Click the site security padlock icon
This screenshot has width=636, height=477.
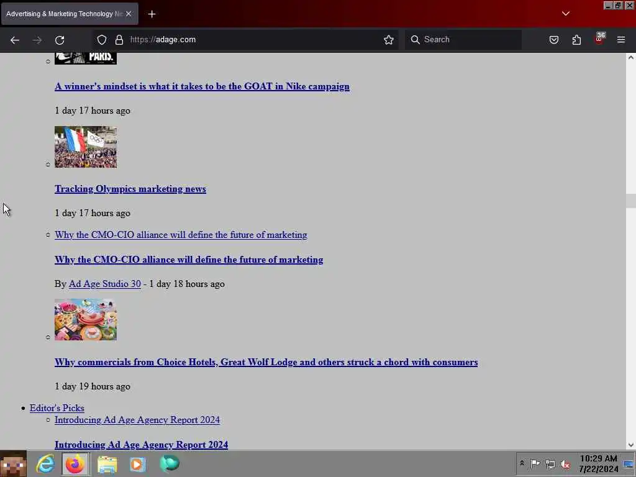coord(119,40)
